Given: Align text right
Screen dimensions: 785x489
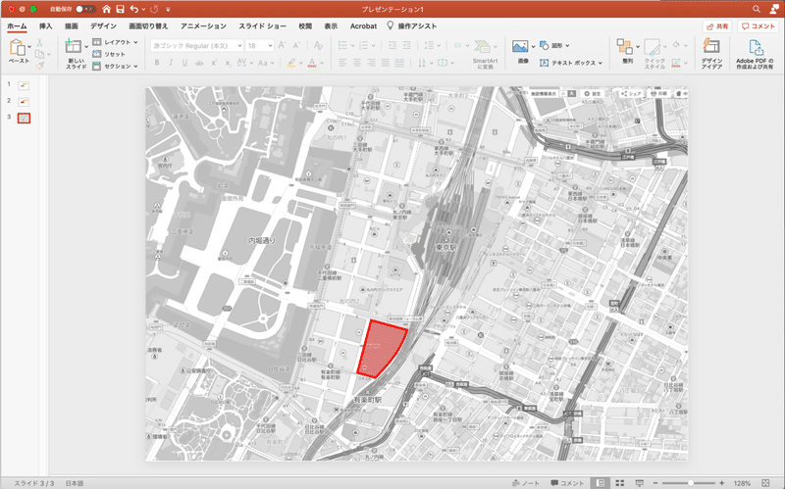Looking at the screenshot, I should [x=371, y=63].
